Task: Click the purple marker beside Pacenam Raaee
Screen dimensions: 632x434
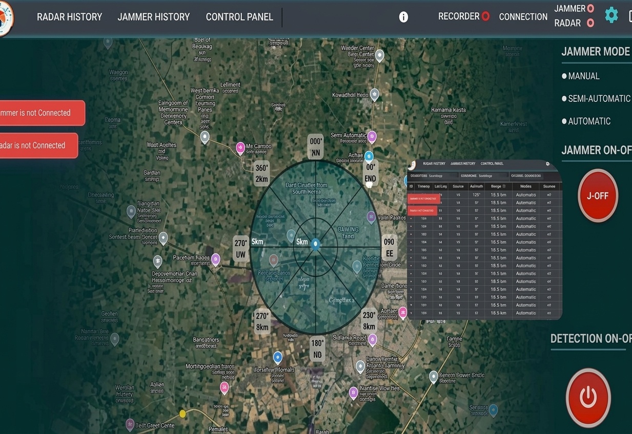Action: tap(216, 259)
